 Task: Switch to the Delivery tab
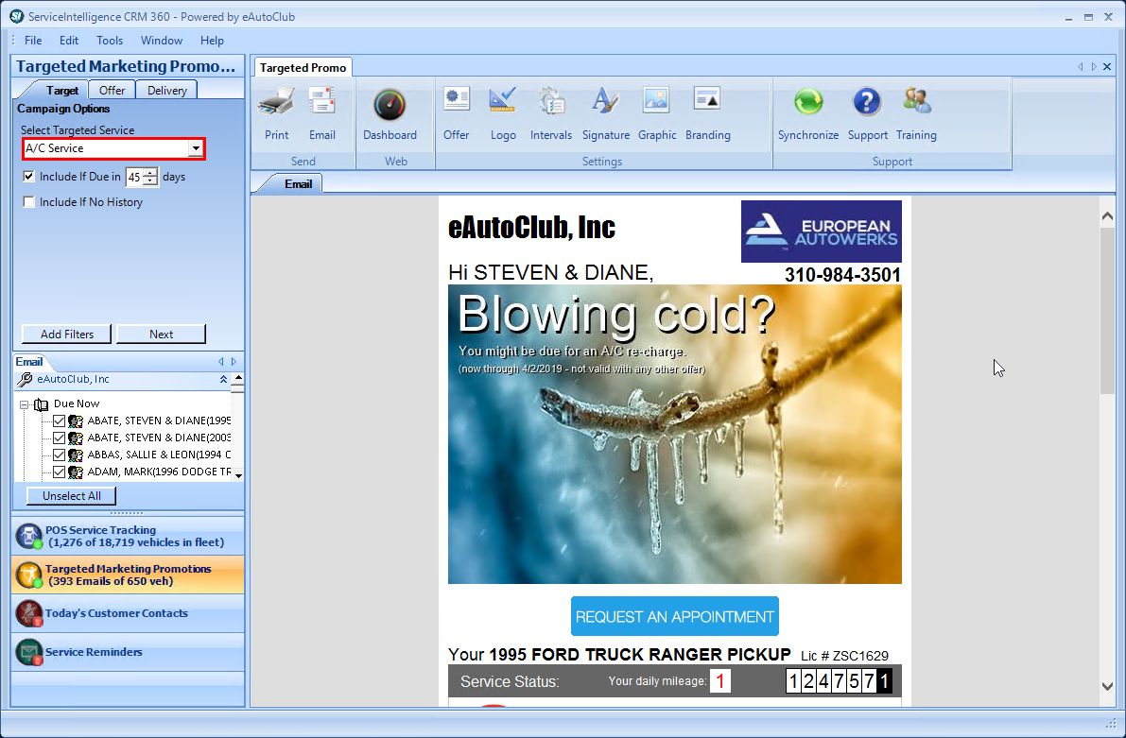[x=167, y=91]
